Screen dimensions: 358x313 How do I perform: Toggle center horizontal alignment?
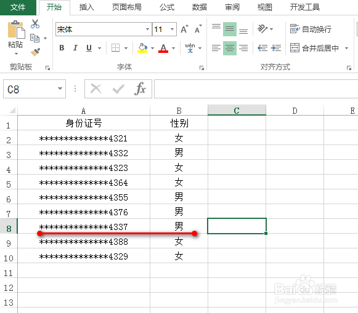[x=230, y=48]
